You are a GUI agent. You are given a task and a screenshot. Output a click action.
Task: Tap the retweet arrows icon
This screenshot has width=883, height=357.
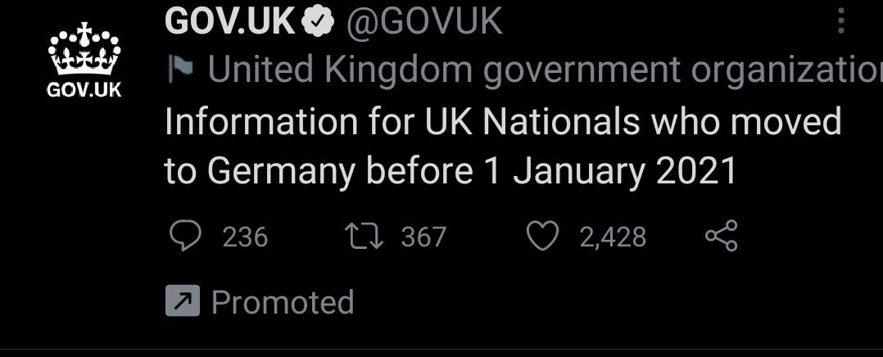(x=364, y=237)
